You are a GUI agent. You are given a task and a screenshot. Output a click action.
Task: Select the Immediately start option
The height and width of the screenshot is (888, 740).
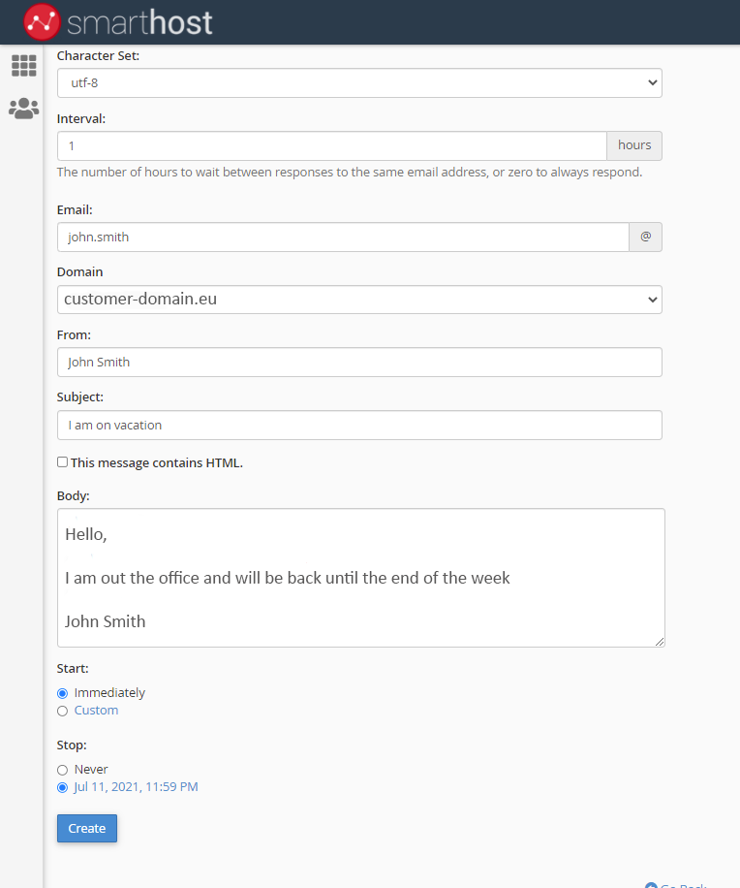tap(63, 693)
